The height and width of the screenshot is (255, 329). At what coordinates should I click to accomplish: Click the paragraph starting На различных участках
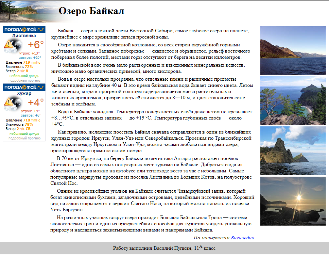point(151,224)
